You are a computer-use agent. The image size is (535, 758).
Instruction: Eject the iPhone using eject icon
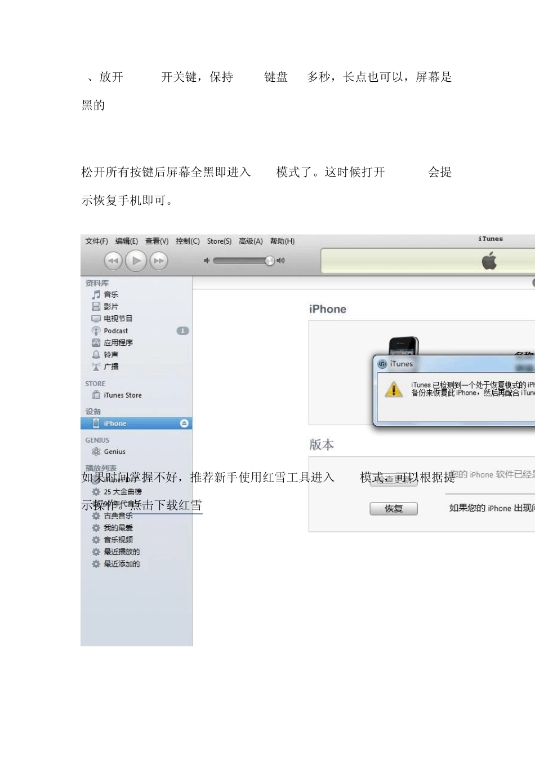pos(184,424)
